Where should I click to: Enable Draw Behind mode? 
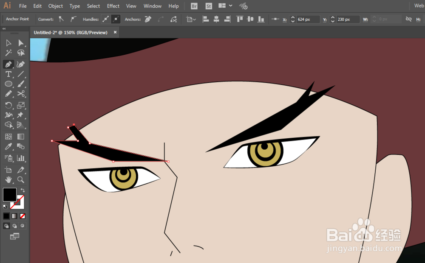(14, 226)
